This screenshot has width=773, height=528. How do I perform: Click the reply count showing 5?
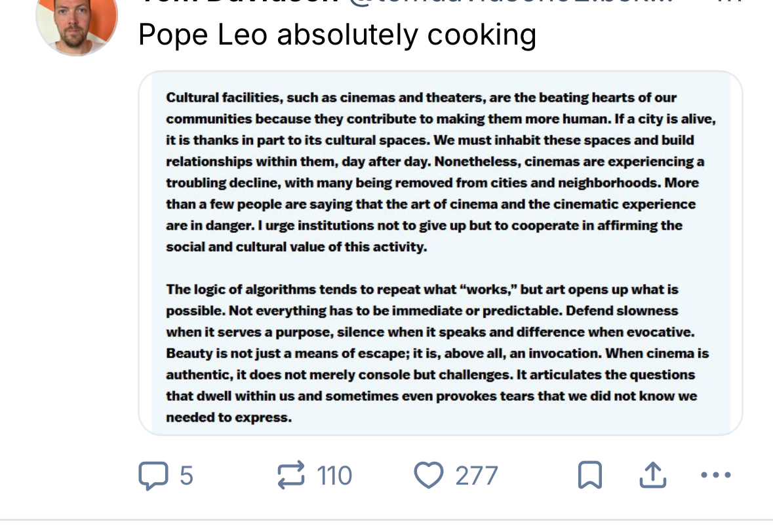tap(186, 475)
